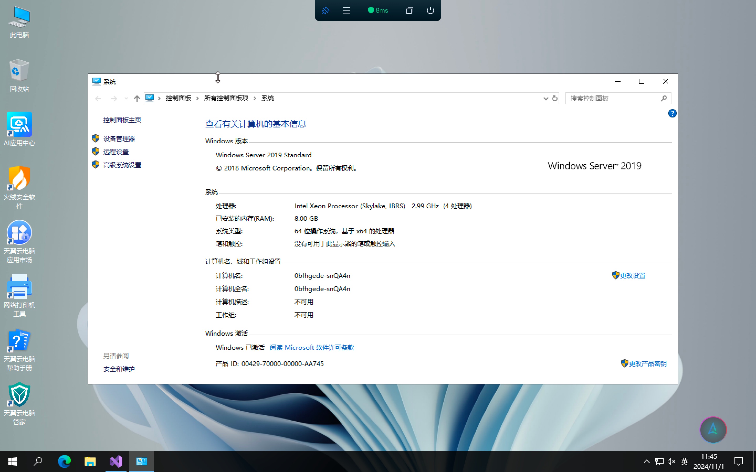The image size is (756, 472).
Task: Click the 更改设置 link
Action: (633, 276)
